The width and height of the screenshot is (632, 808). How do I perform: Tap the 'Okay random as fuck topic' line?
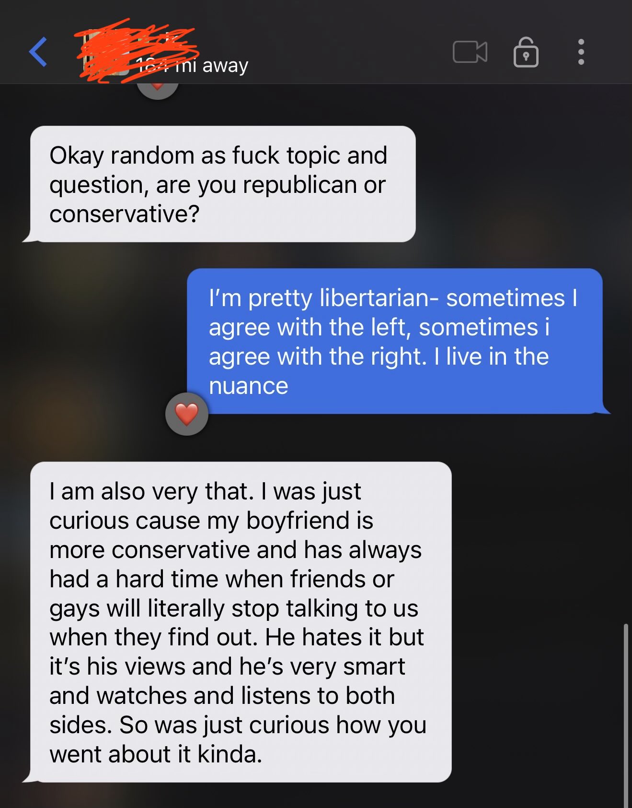218,155
